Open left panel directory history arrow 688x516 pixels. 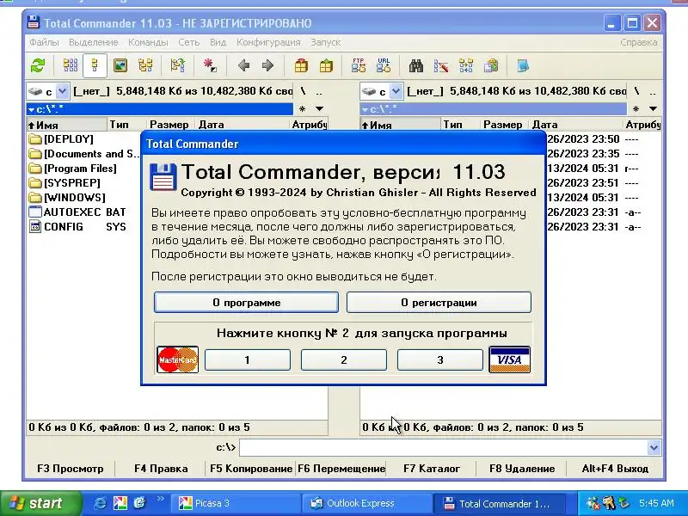(319, 109)
